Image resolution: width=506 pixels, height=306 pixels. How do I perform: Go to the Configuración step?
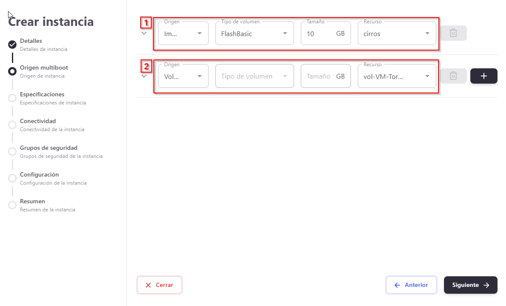click(x=40, y=175)
